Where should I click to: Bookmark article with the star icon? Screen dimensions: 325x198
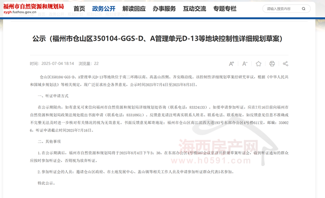[258, 63]
